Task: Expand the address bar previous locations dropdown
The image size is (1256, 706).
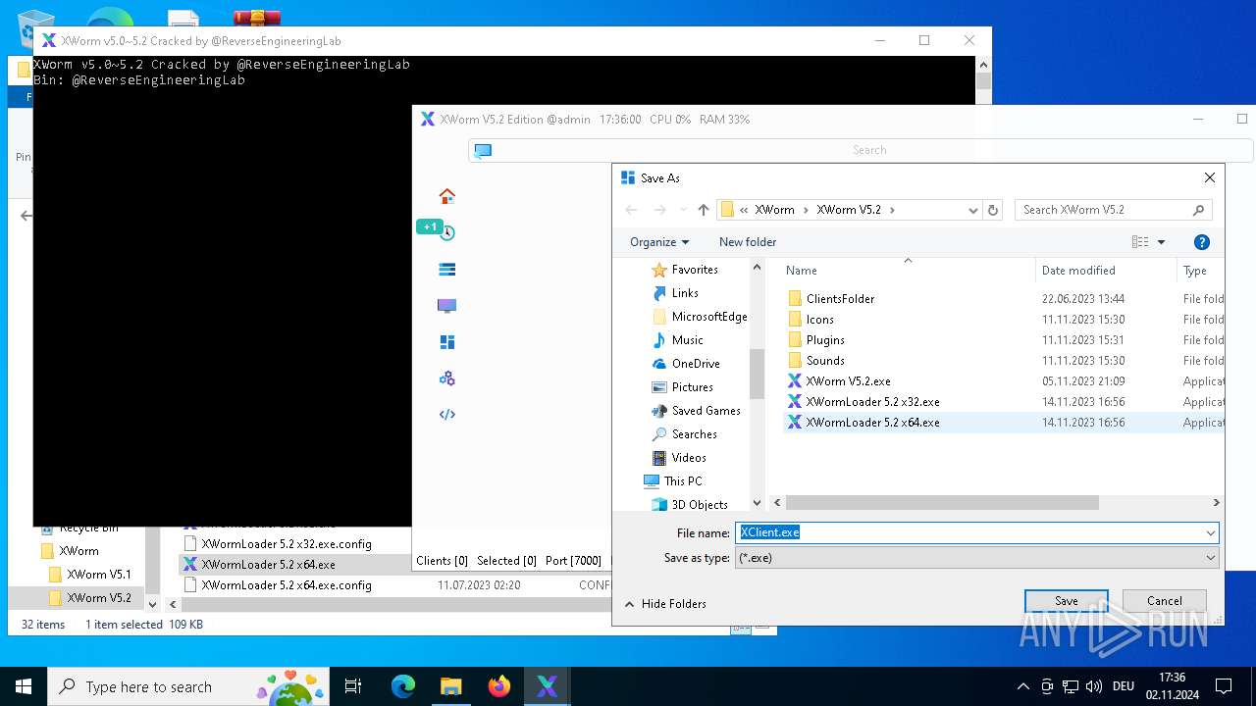Action: click(973, 210)
